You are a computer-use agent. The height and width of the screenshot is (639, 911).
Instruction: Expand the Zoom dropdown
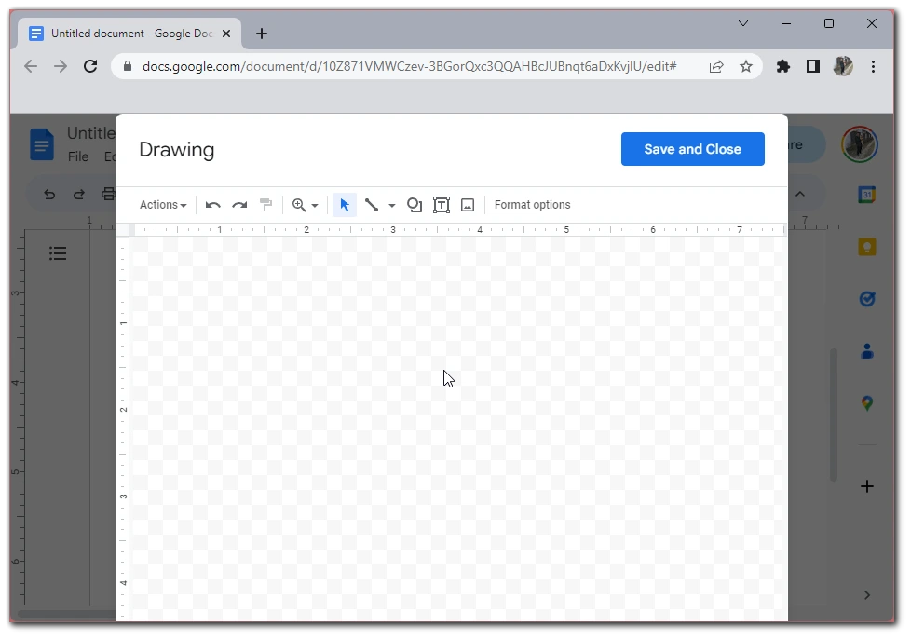[x=306, y=205]
